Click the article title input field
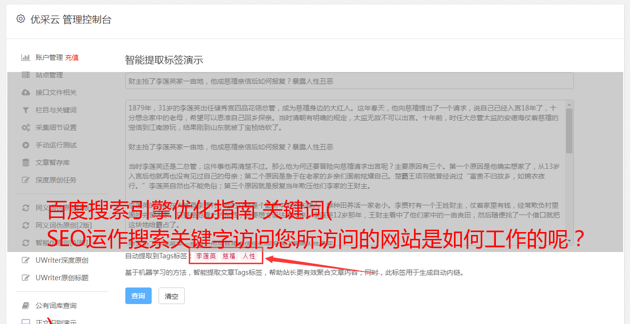Screen dimensions: 630x324 [x=349, y=81]
